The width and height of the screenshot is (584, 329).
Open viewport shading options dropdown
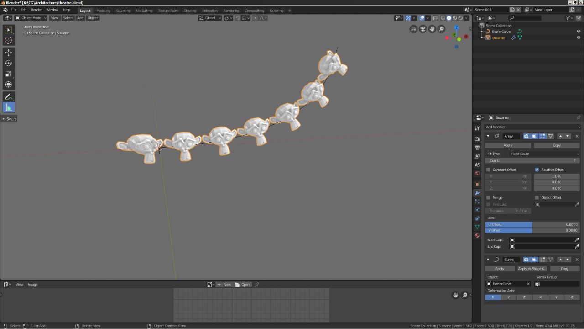point(466,18)
